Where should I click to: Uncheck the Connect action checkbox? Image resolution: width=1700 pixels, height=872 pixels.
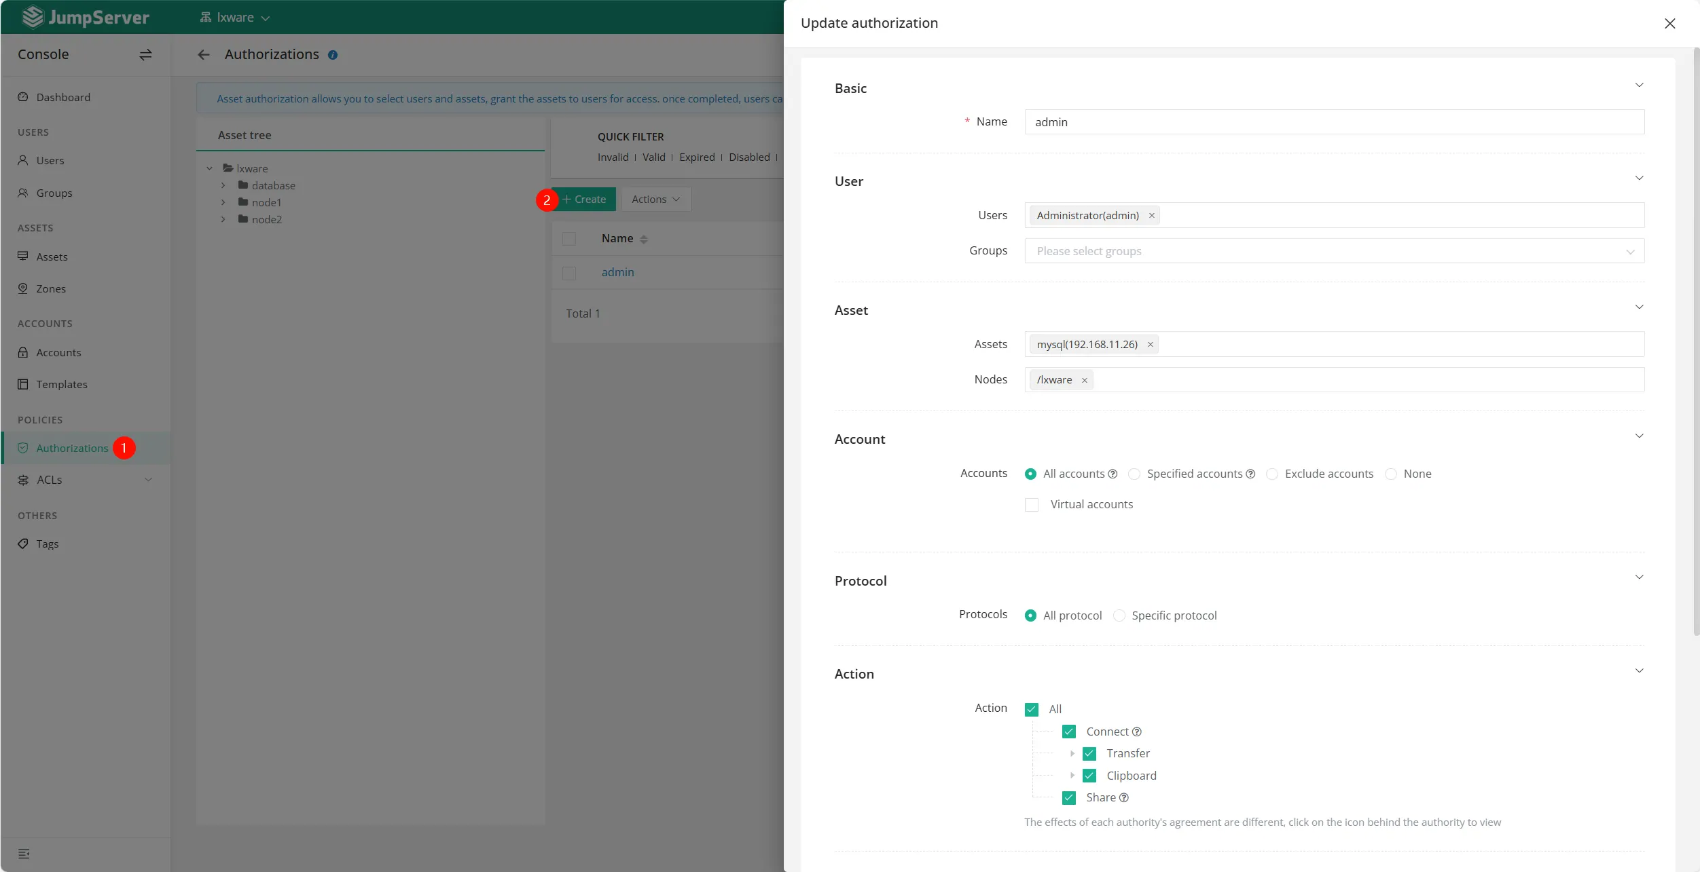tap(1069, 732)
